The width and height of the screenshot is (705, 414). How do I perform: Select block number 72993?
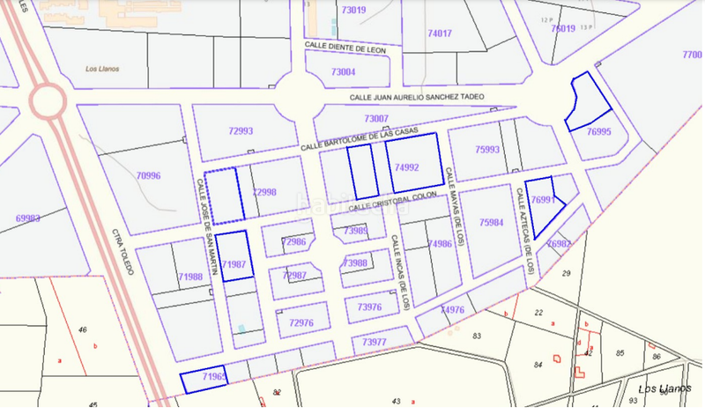pos(241,131)
